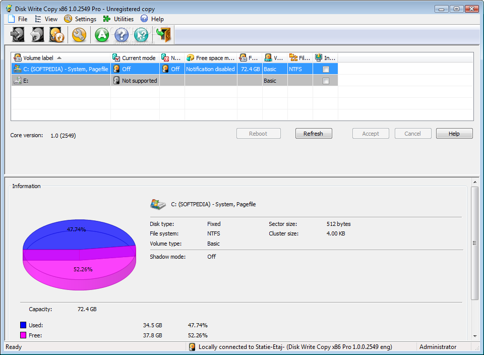484x355 pixels.
Task: Click the blue Used legend swatch
Action: click(23, 325)
